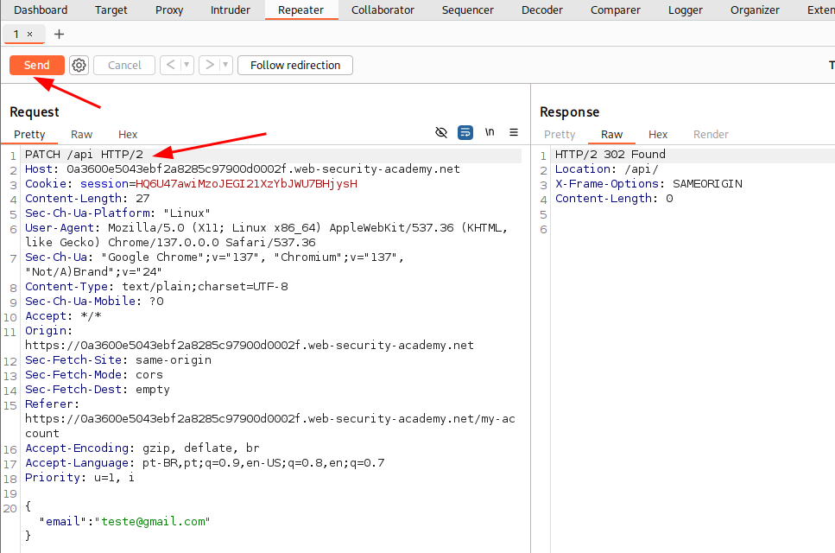Image resolution: width=835 pixels, height=553 pixels.
Task: Expand the forward history dropdown arrow
Action: (225, 65)
